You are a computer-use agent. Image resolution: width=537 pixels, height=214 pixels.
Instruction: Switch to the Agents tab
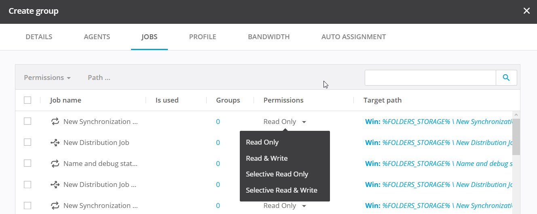pyautogui.click(x=97, y=37)
